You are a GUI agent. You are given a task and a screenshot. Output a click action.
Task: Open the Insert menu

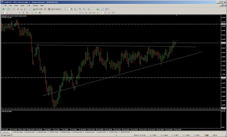[16, 5]
